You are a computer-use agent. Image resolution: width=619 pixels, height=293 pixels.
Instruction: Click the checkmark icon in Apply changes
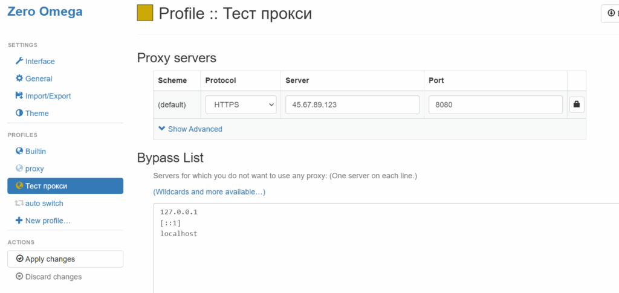tap(20, 259)
